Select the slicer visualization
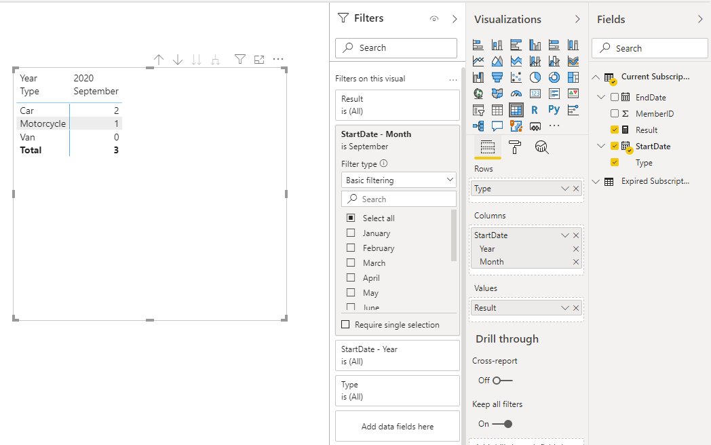 coord(478,110)
